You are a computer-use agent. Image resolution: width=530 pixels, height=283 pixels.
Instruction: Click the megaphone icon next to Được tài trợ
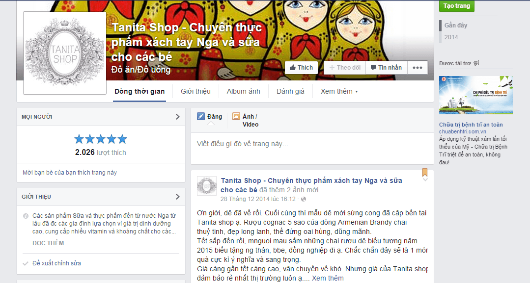tap(476, 63)
